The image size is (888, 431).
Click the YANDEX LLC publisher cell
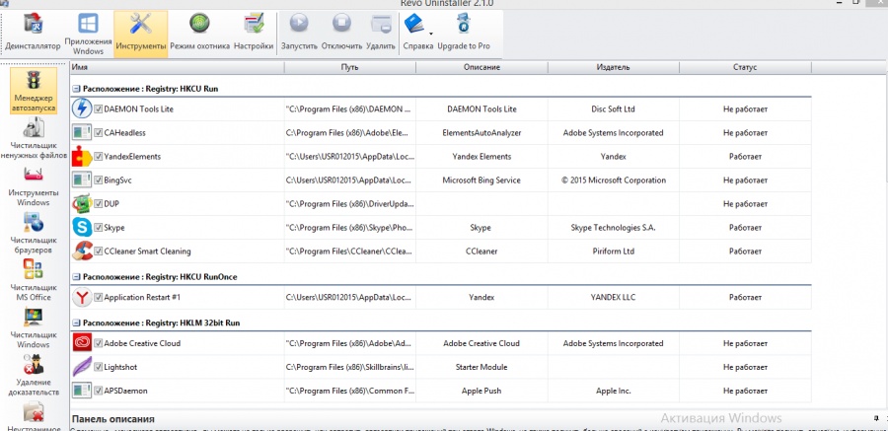(614, 297)
